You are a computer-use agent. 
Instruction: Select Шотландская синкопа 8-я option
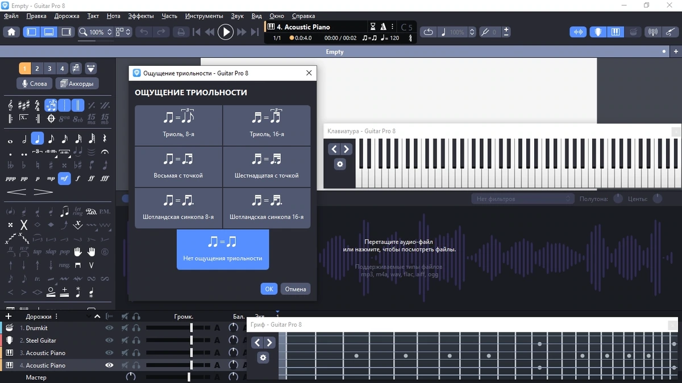178,208
